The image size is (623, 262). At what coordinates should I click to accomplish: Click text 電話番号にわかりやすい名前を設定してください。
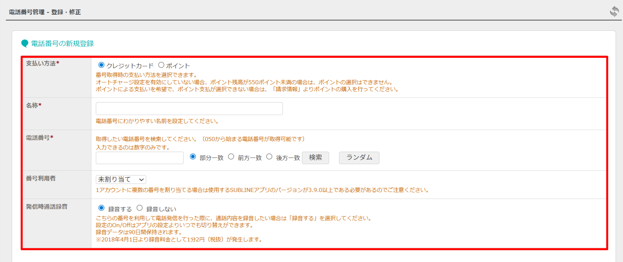(158, 121)
